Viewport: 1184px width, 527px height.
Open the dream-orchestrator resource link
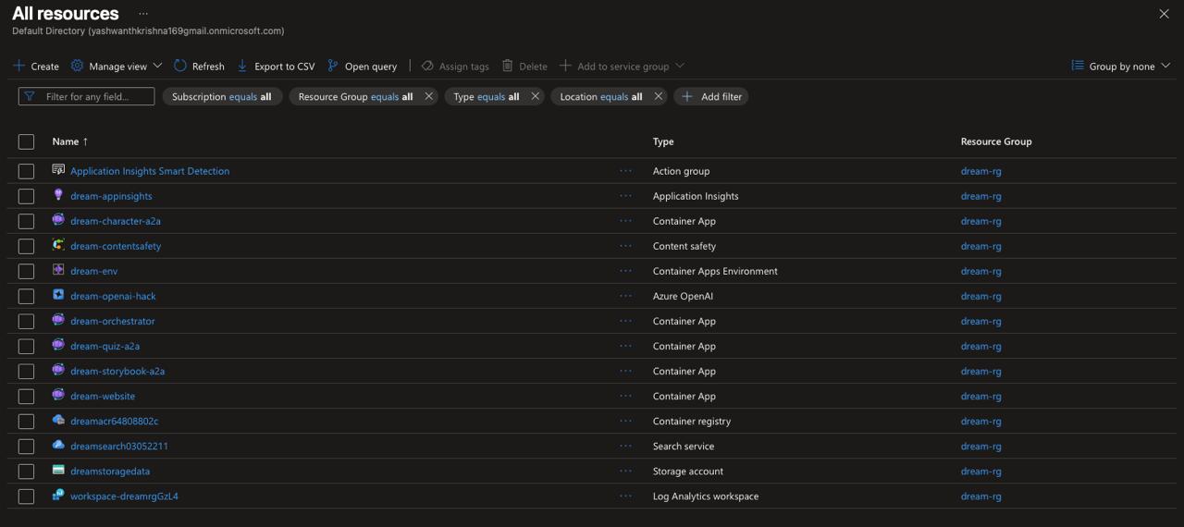coord(113,321)
